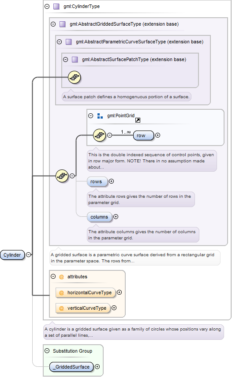Viewport: 232px width, 377px height.
Task: Collapse the Cylinder root element
Action: [x=29, y=254]
